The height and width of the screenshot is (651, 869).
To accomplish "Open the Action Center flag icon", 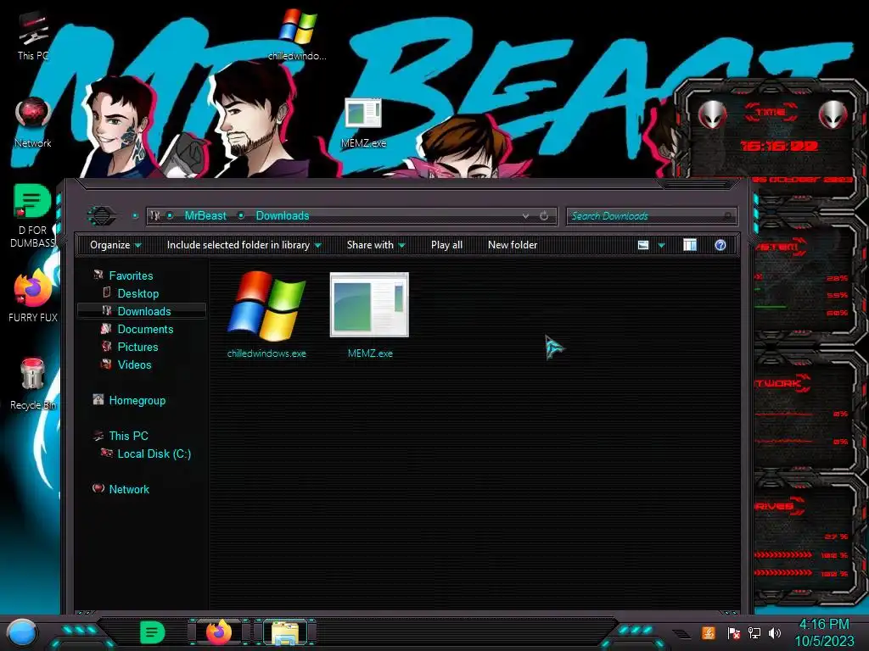I will (734, 633).
